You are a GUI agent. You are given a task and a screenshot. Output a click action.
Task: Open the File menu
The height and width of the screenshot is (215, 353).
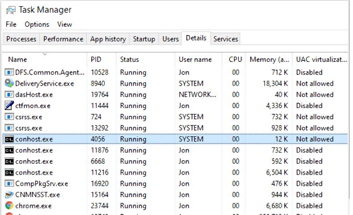coord(11,25)
